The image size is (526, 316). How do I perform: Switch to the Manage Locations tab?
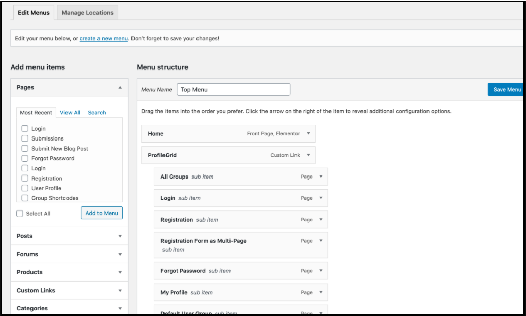tap(87, 13)
